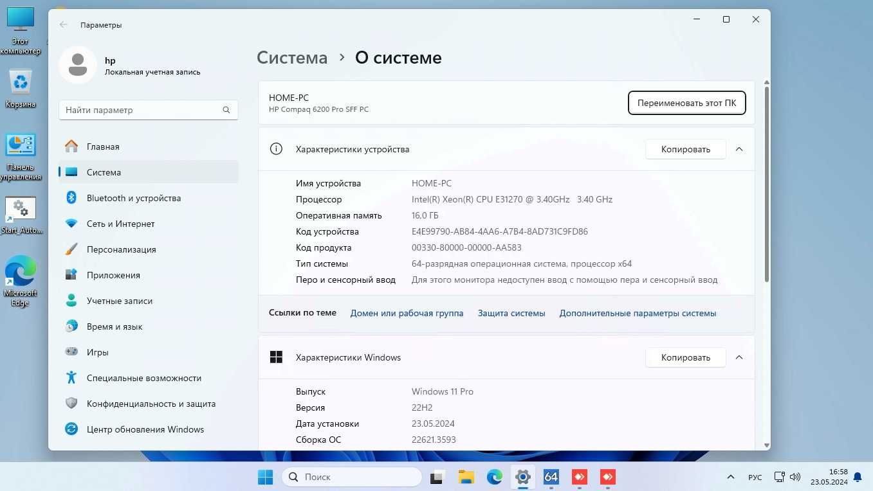Open the Система settings category
Image resolution: width=873 pixels, height=491 pixels.
tap(149, 172)
